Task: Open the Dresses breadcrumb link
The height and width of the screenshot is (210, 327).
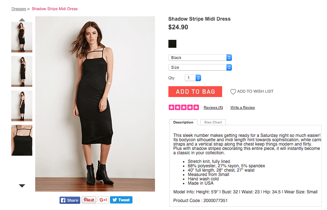Action: tap(19, 9)
